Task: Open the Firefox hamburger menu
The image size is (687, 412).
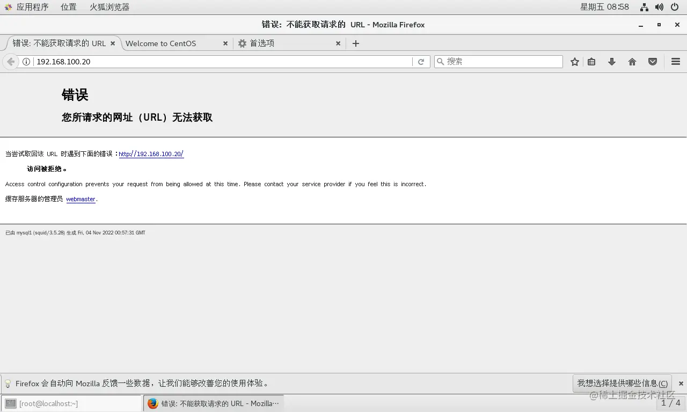Action: pyautogui.click(x=676, y=62)
